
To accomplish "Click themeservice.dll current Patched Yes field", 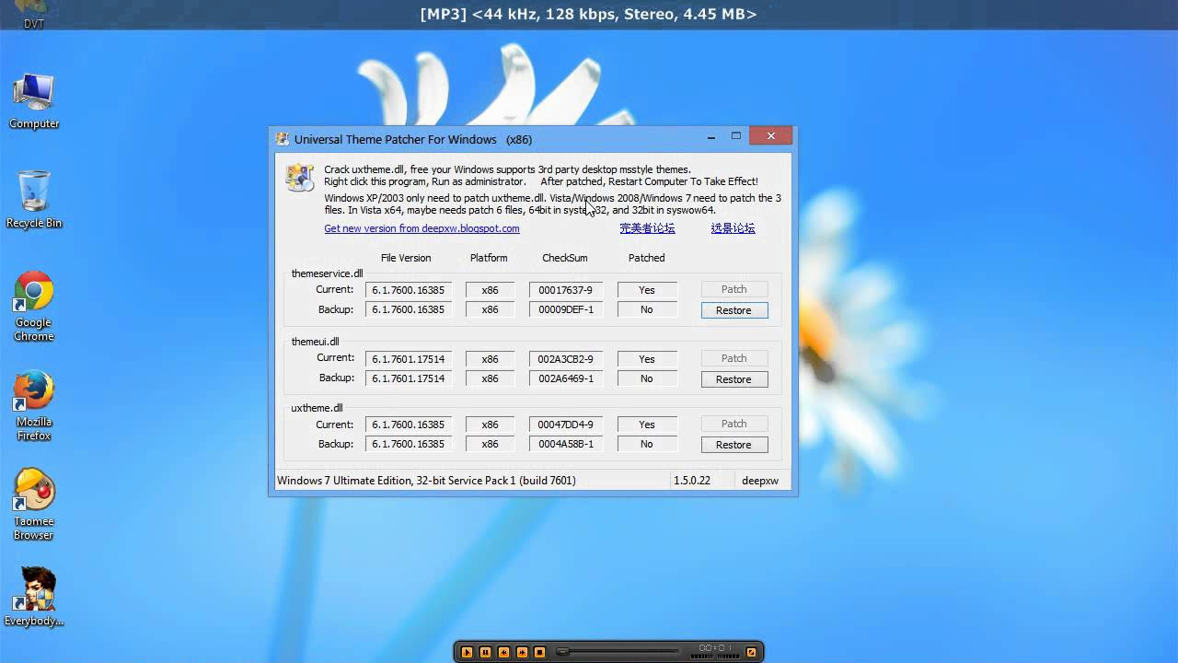I will click(647, 290).
